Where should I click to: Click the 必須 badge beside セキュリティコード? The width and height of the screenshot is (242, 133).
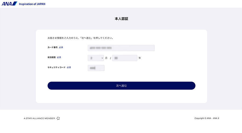click(x=69, y=67)
